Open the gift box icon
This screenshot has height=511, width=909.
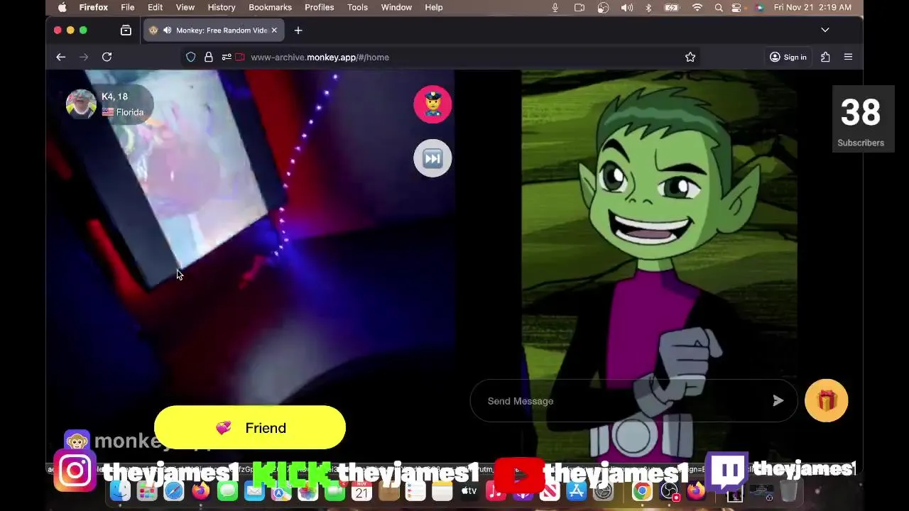(x=827, y=401)
